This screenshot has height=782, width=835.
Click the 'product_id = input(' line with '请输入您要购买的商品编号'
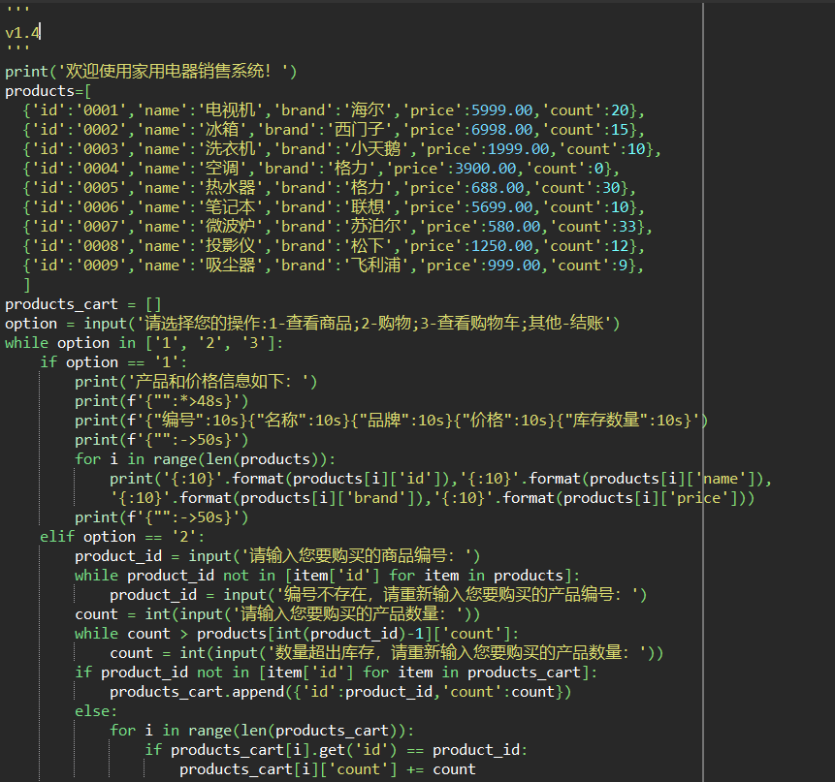(x=277, y=556)
